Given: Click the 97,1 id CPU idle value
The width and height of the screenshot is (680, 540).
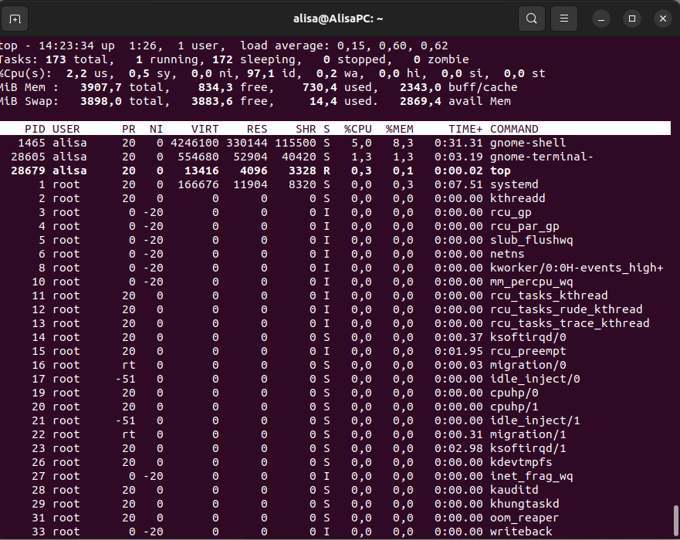Looking at the screenshot, I should [261, 74].
